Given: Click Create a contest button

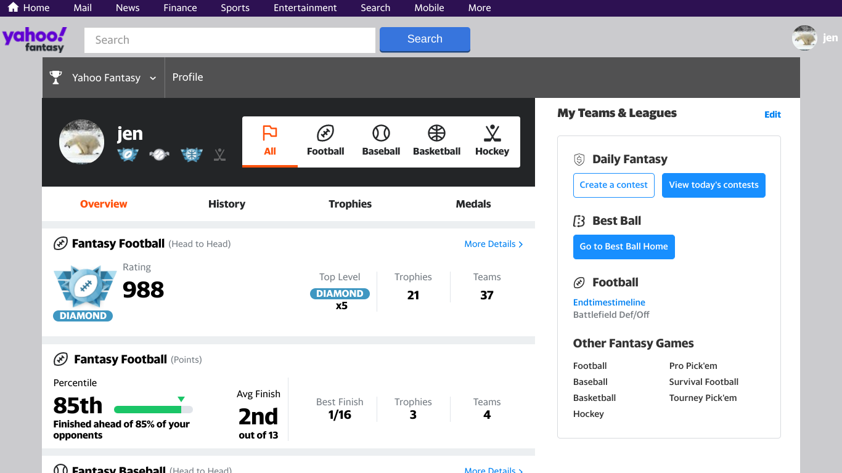Looking at the screenshot, I should (x=614, y=185).
